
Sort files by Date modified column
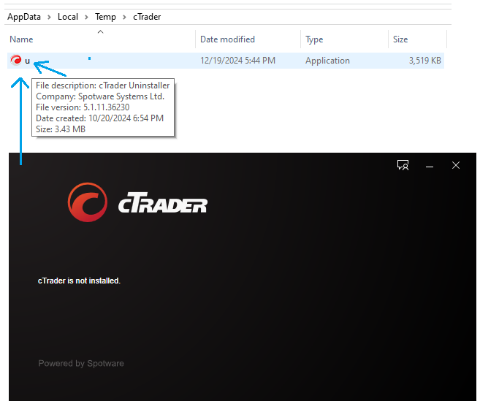227,39
